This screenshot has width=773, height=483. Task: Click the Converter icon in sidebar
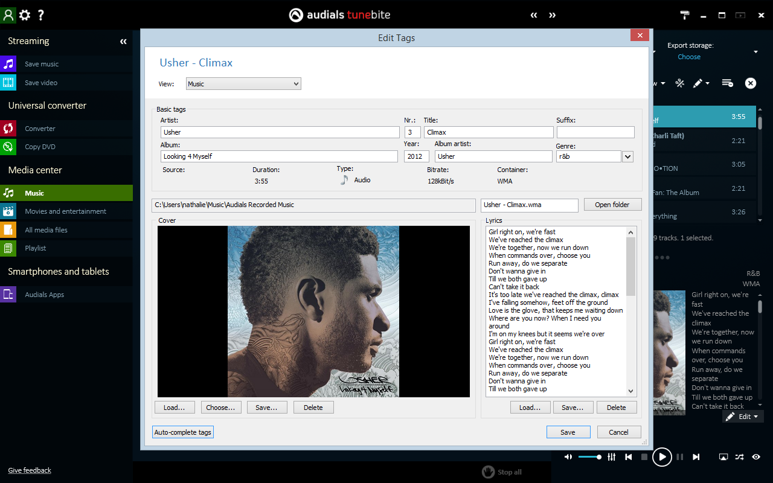(8, 128)
